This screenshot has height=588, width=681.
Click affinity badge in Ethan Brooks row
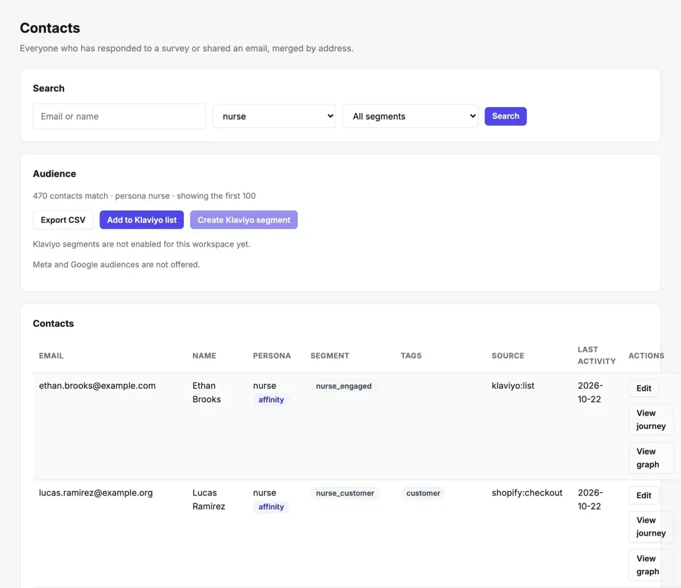pyautogui.click(x=271, y=400)
